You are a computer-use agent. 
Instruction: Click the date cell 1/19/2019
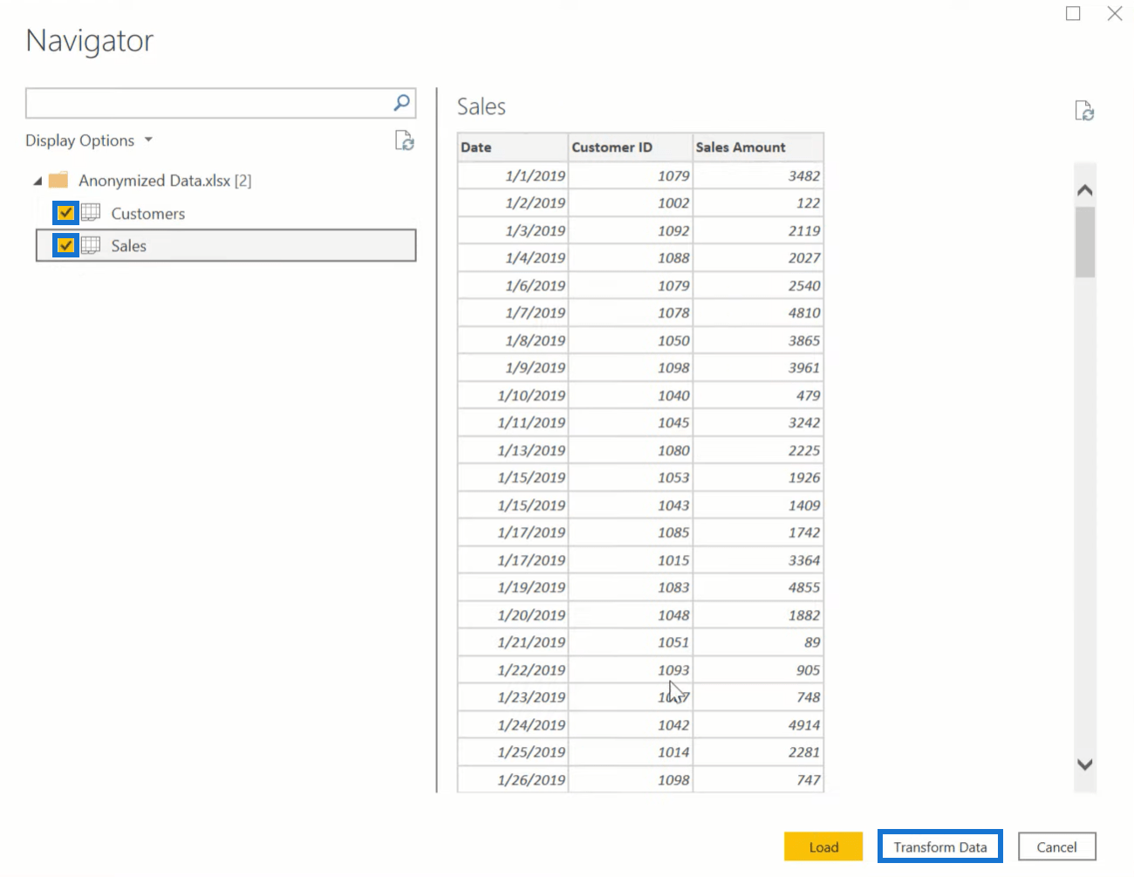(513, 587)
